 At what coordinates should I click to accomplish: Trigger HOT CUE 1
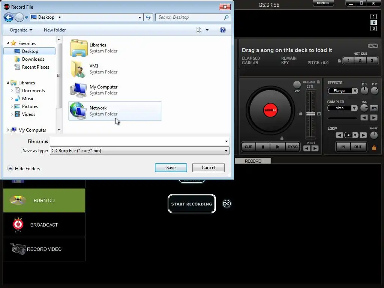pos(348,60)
